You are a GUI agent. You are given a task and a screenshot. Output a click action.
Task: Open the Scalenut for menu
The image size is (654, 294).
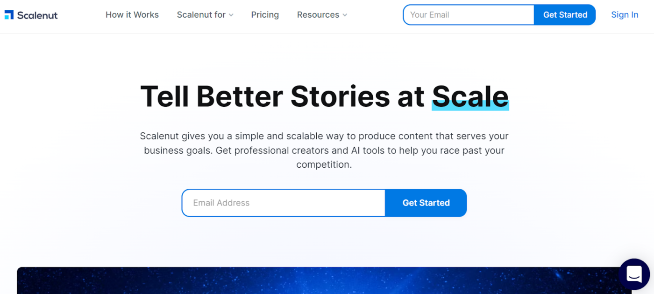[201, 15]
